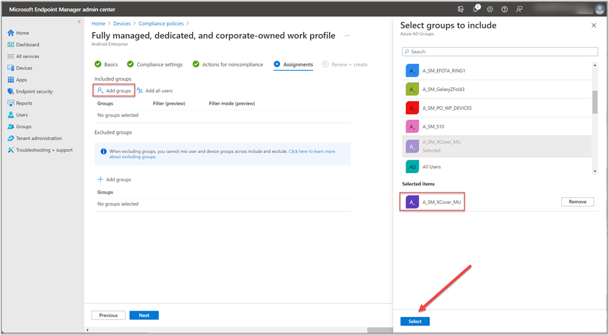Viewport: 609px width, 335px height.
Task: Select group A_SM_S10
Action: pos(497,127)
